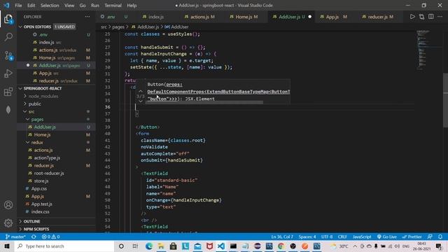Click the pages breadcrumb segment
This screenshot has width=448, height=252.
coord(118,27)
